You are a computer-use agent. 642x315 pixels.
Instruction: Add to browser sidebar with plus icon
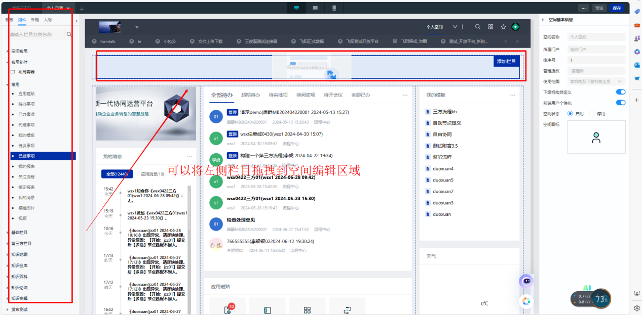[x=637, y=100]
